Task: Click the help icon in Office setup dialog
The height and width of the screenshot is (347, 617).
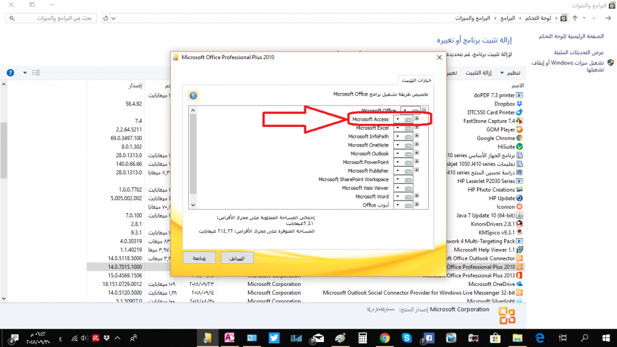Action: click(x=193, y=96)
